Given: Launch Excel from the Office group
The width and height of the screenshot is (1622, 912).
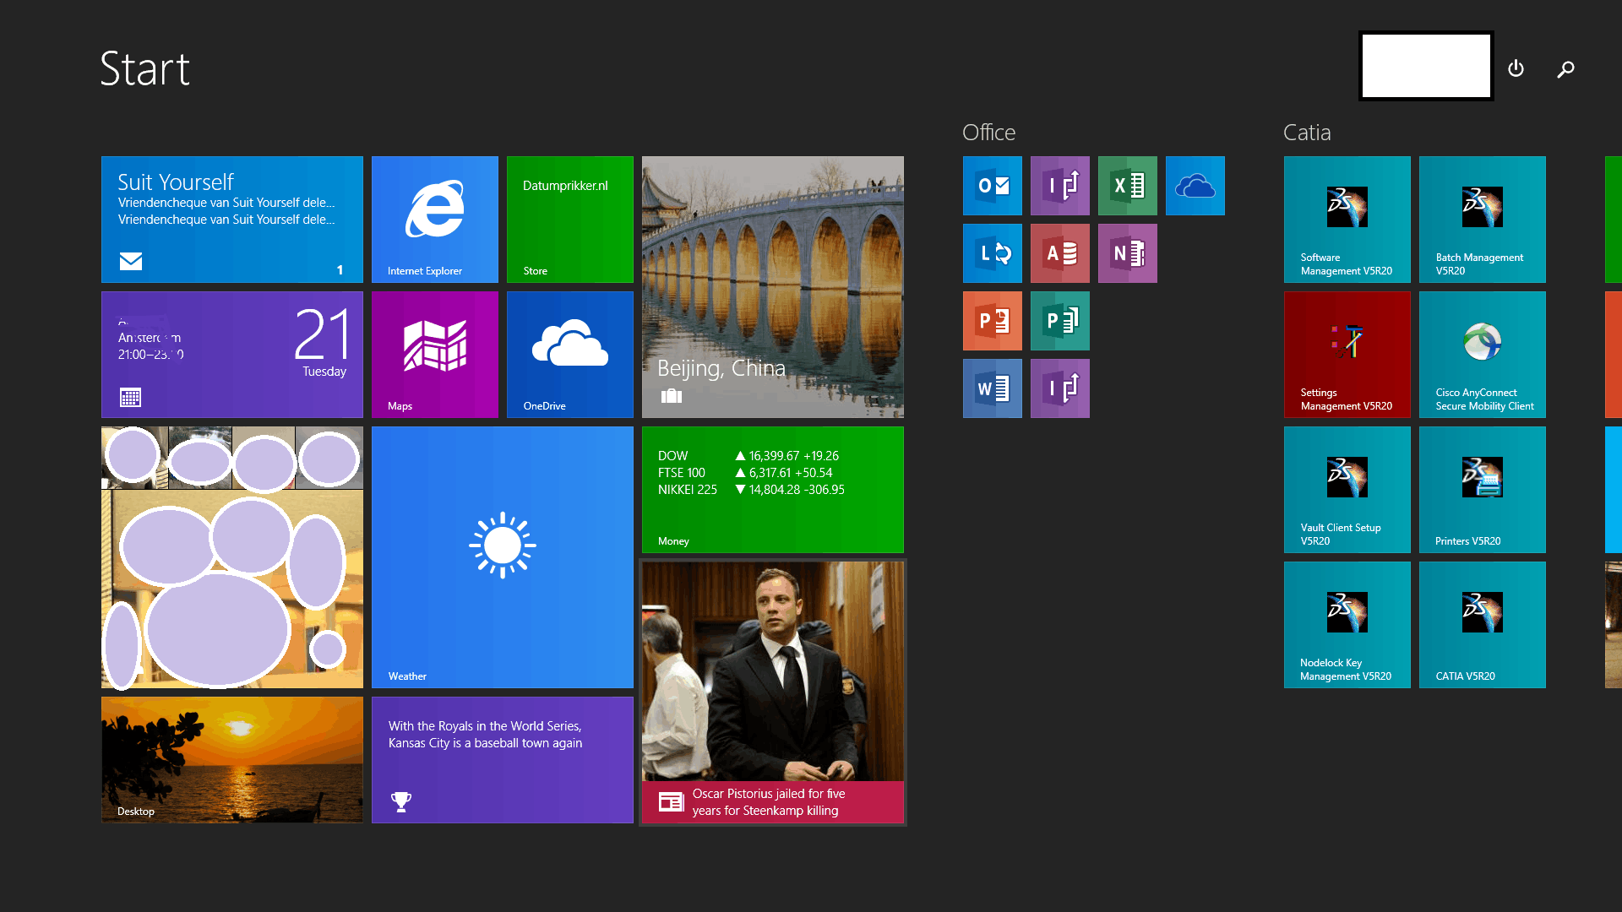Looking at the screenshot, I should tap(1127, 186).
